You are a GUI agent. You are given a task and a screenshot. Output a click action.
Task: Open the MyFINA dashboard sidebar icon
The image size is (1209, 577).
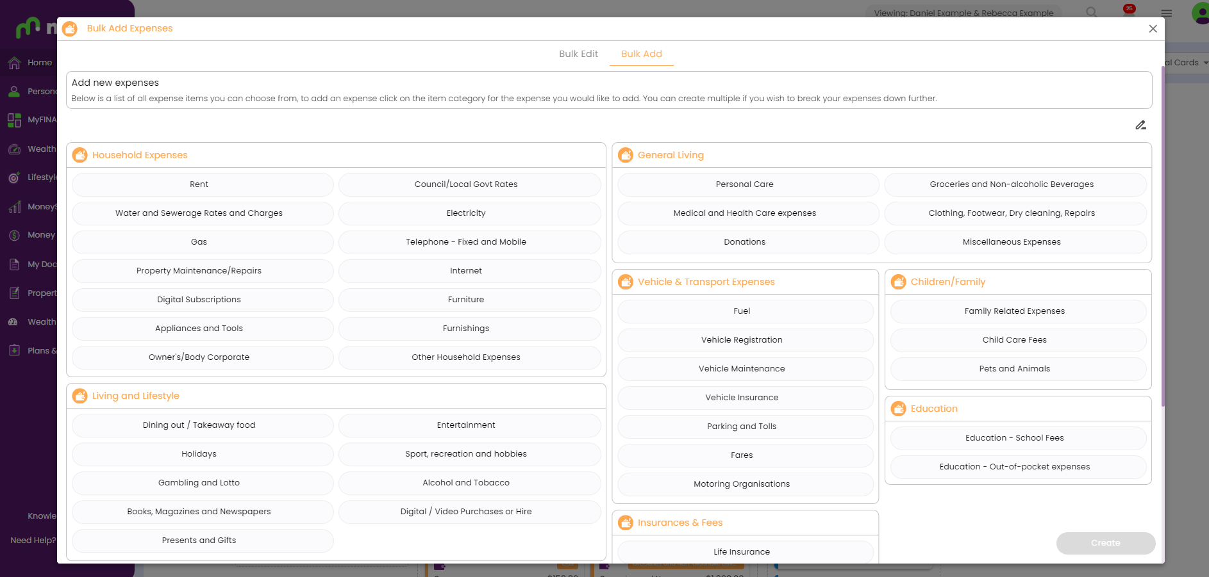click(x=14, y=120)
